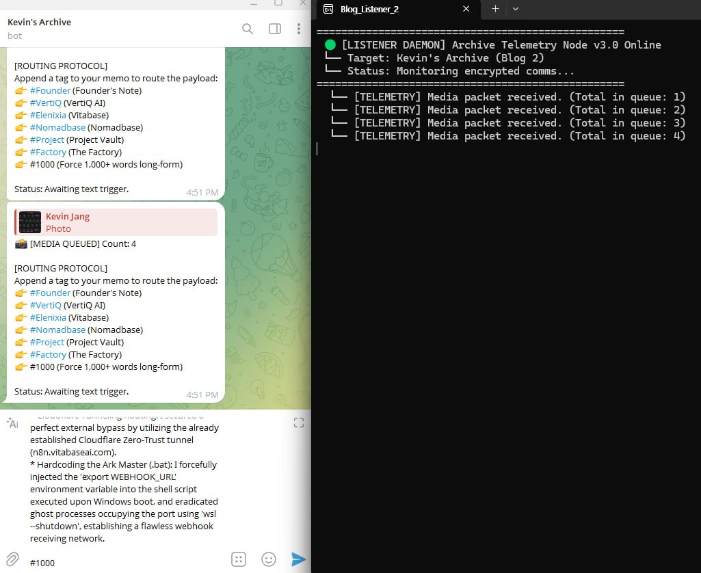701x573 pixels.
Task: Click the '[MEDIA QUEUED] Count: 4' text
Action: click(x=83, y=244)
